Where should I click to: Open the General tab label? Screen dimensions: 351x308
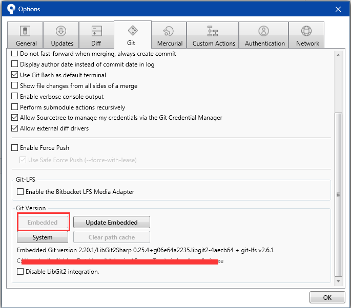pos(26,43)
